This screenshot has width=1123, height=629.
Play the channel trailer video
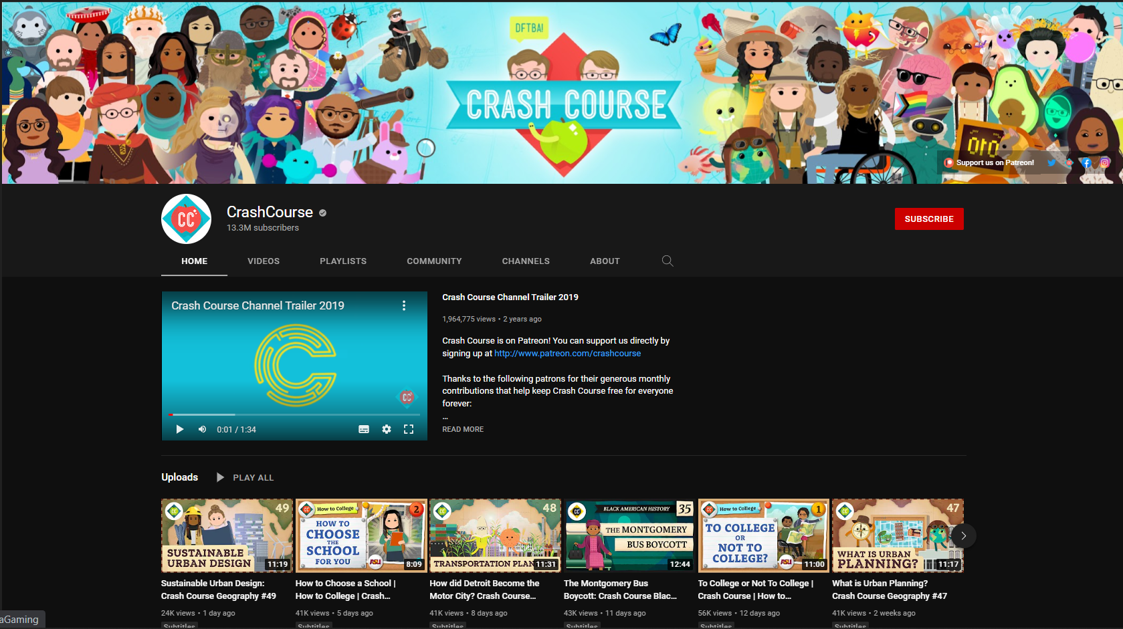pyautogui.click(x=179, y=429)
